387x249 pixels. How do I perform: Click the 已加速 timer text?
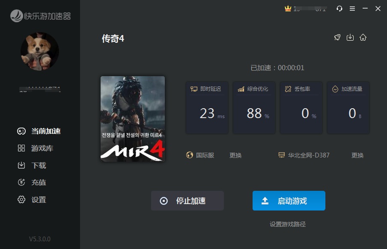point(277,68)
